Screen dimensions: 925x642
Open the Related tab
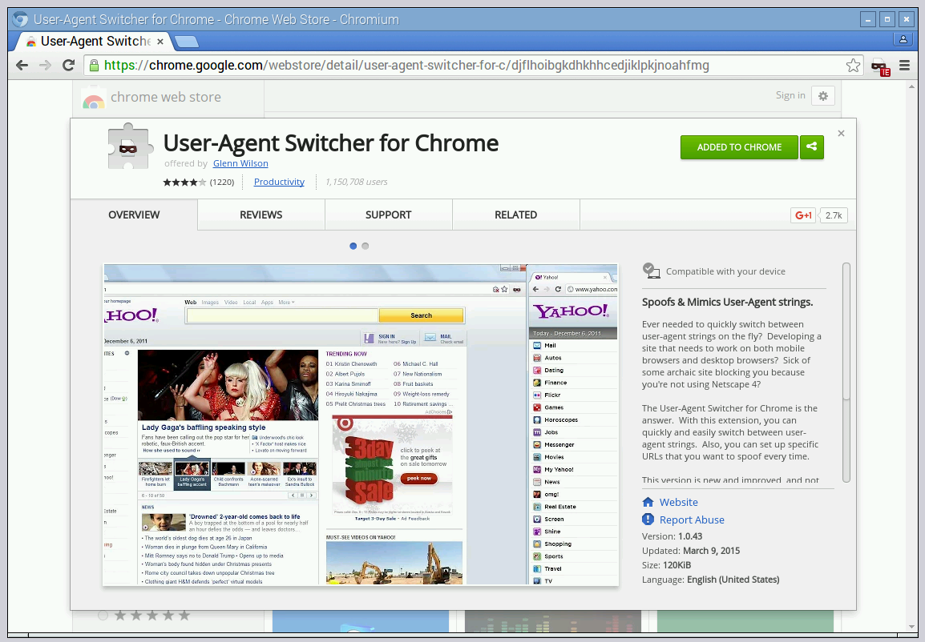coord(516,215)
